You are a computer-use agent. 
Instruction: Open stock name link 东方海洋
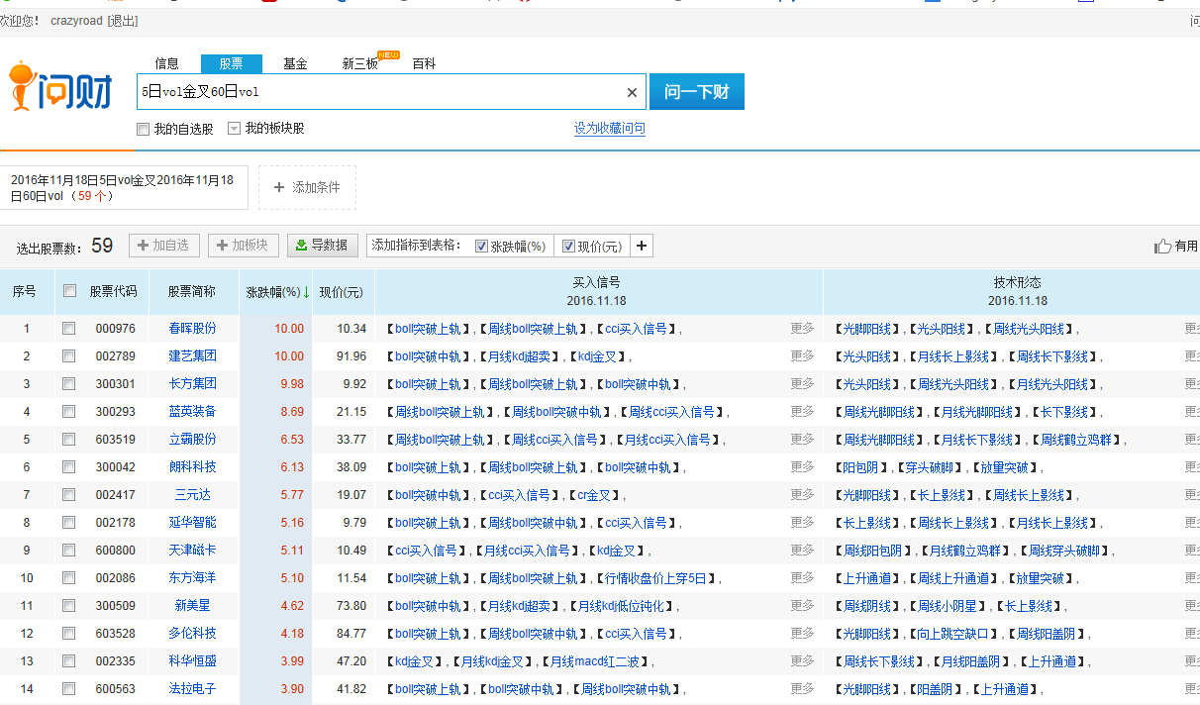(x=192, y=578)
